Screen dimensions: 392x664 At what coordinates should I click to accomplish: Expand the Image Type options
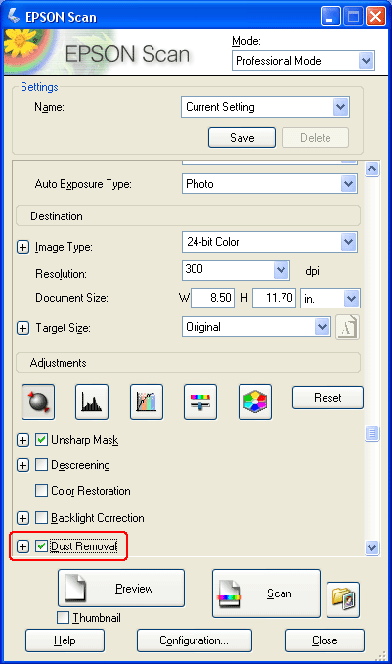tap(22, 247)
